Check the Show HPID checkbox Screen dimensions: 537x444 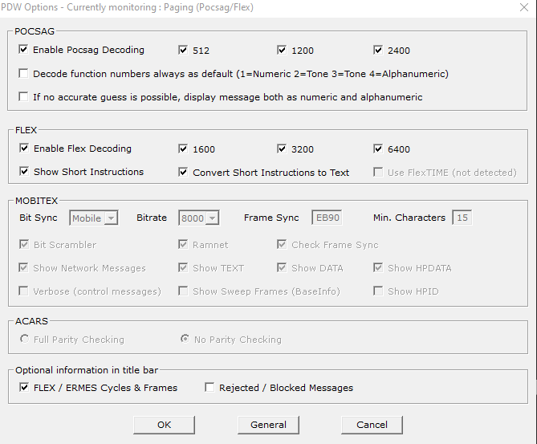[x=378, y=291]
